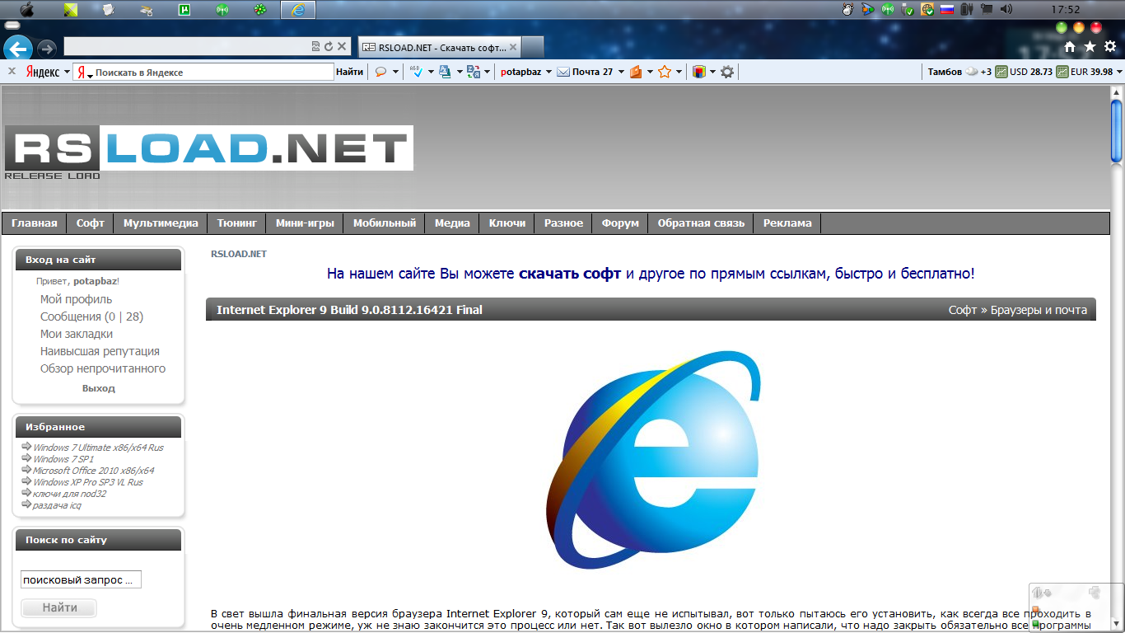The height and width of the screenshot is (633, 1125).
Task: Close the RSLOAD.NET tab
Action: tap(512, 47)
